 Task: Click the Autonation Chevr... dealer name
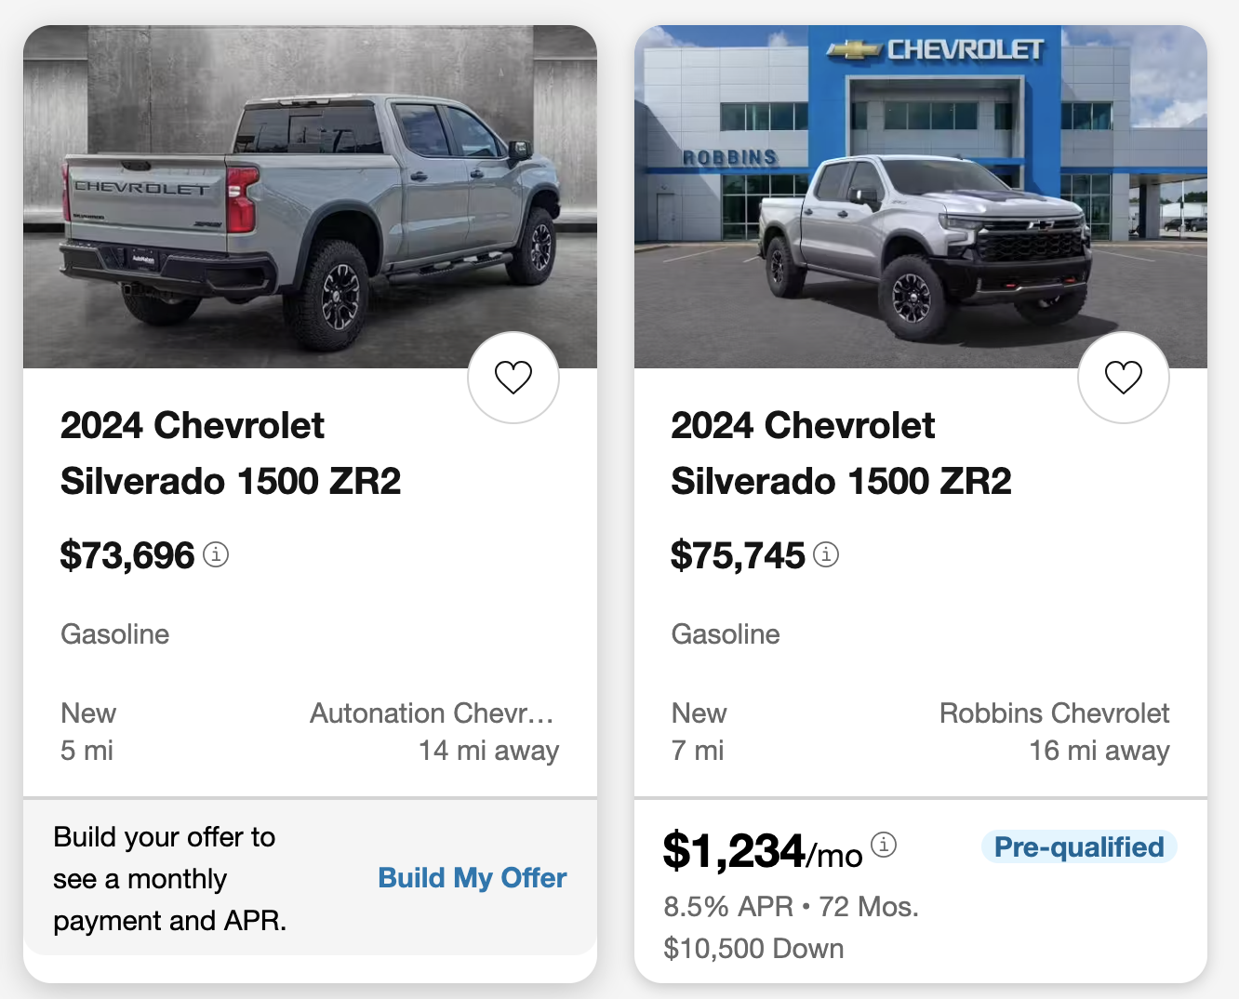point(432,713)
